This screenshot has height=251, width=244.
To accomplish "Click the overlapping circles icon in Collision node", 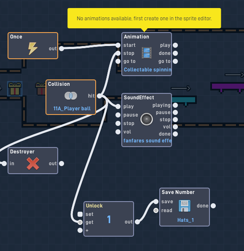I will 71,96.
